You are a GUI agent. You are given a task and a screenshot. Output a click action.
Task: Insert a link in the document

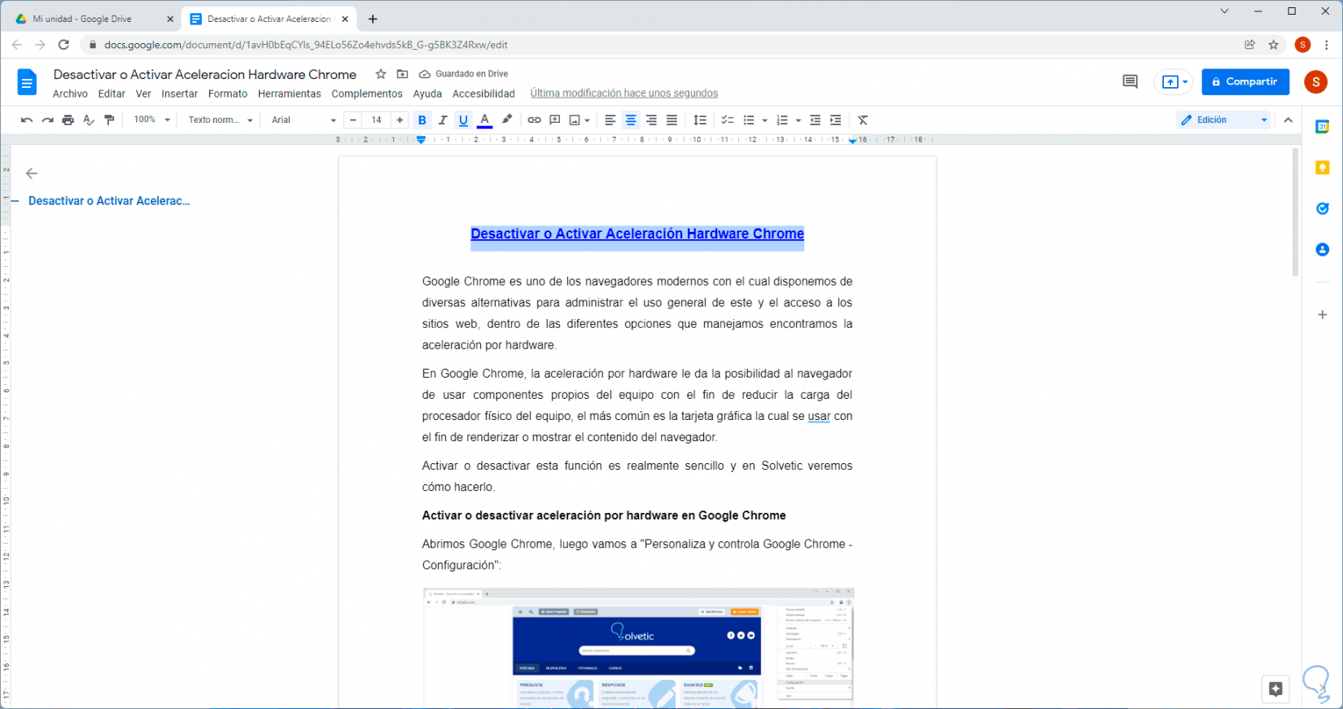[534, 120]
